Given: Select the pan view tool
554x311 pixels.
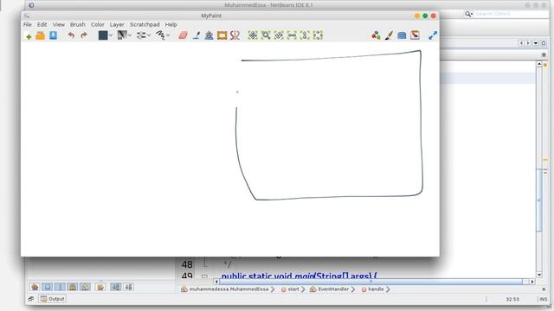Looking at the screenshot, I should [253, 35].
